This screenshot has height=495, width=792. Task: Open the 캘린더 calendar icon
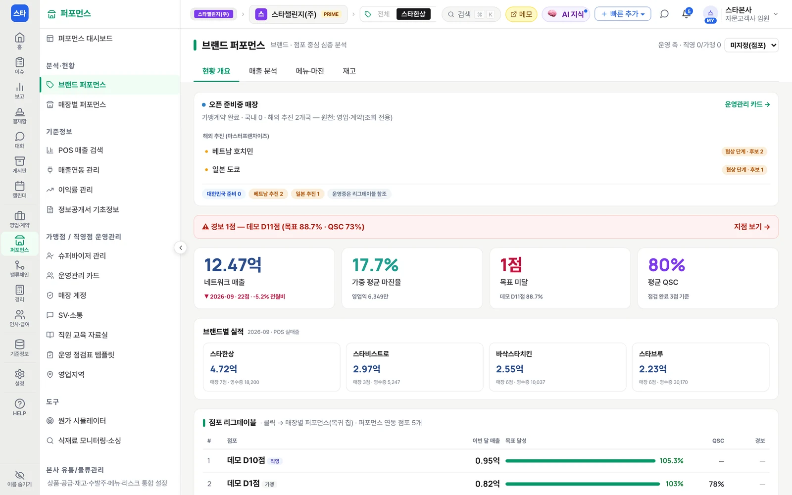pos(19,189)
